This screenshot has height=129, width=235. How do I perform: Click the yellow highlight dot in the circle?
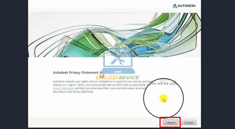[x=163, y=98]
